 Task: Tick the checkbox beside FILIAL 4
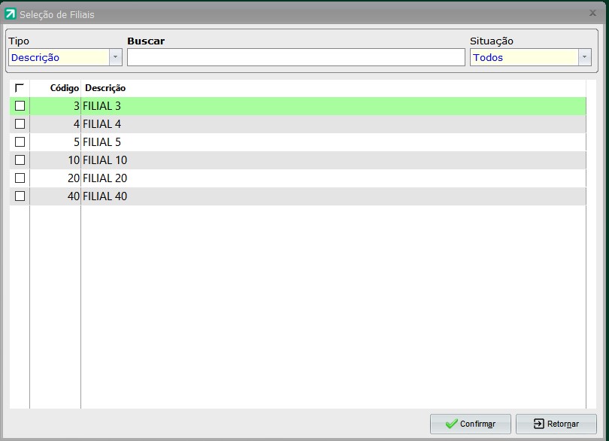[20, 124]
